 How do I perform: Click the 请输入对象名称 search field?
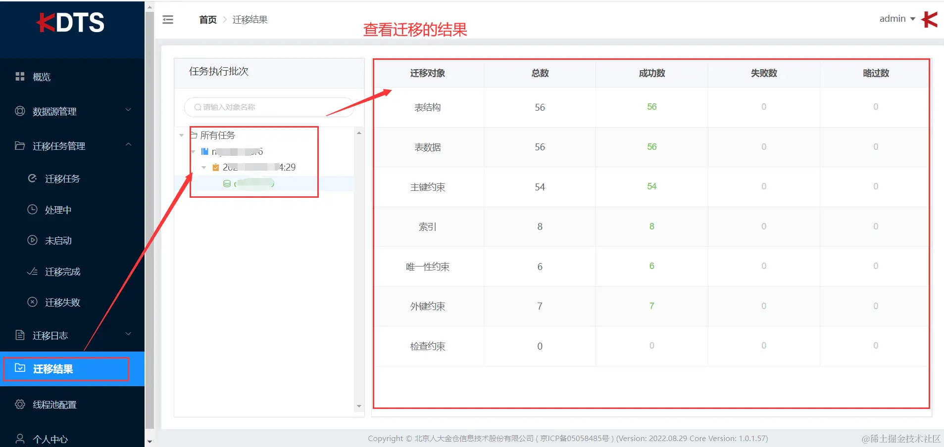click(x=269, y=107)
